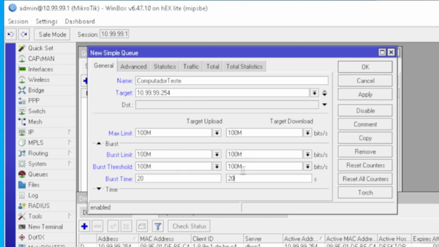Open Burst Threshold download dropdown
The width and height of the screenshot is (439, 247).
(x=307, y=166)
